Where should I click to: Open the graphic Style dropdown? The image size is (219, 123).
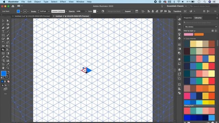[x=98, y=11]
